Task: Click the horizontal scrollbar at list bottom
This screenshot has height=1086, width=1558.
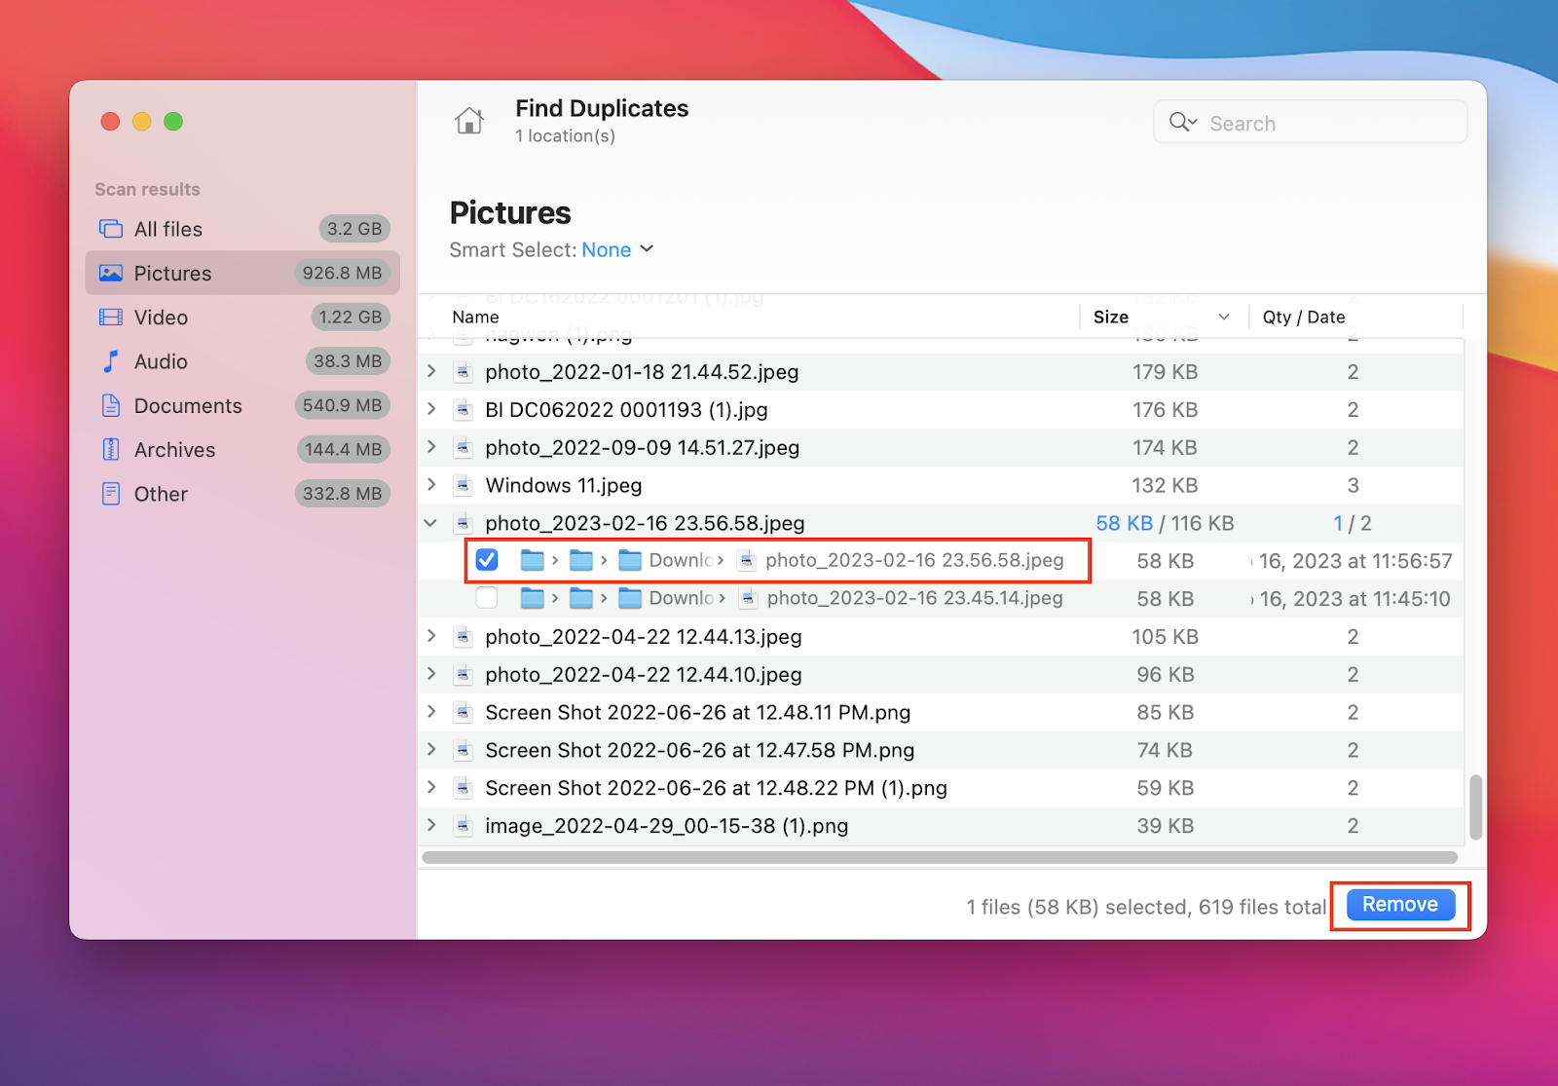Action: 940,858
